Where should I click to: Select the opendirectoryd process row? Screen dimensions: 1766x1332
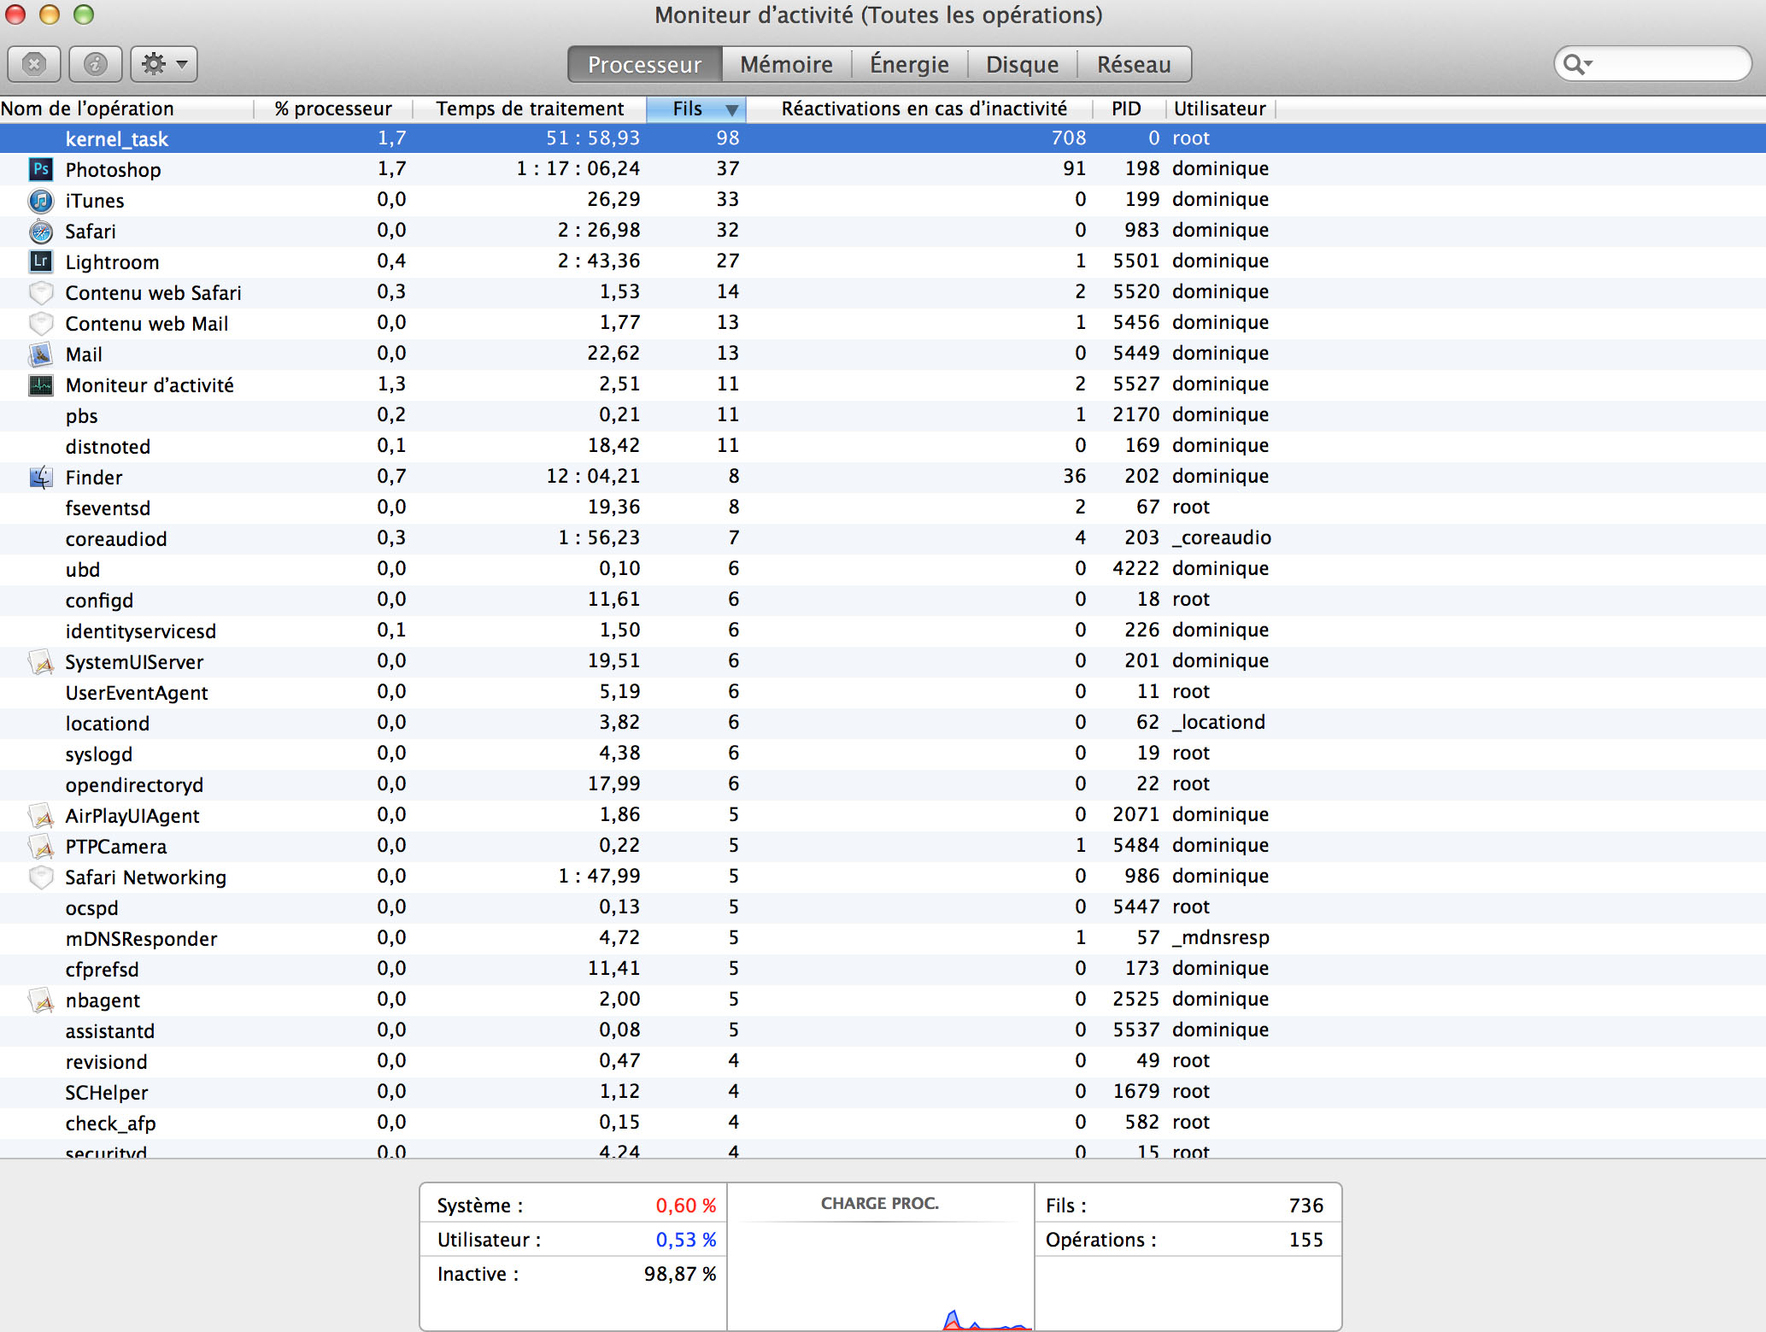pos(883,784)
